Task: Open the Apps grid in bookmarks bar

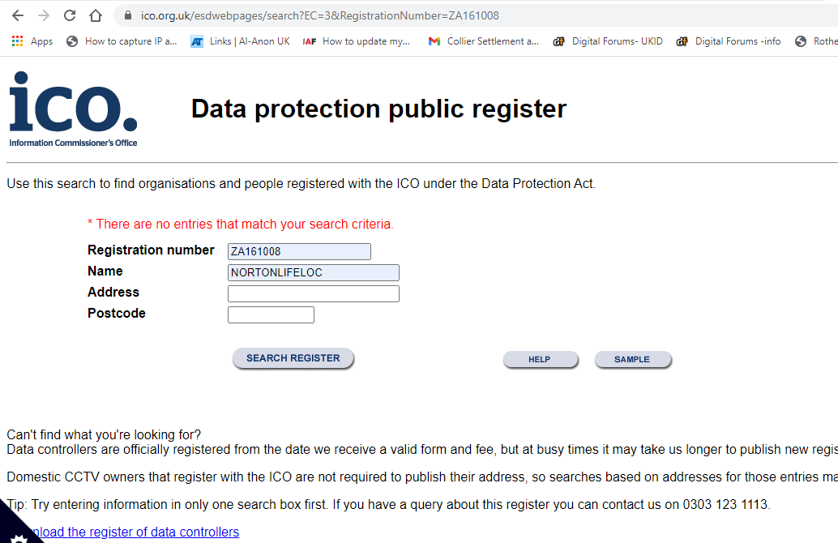Action: click(x=32, y=41)
